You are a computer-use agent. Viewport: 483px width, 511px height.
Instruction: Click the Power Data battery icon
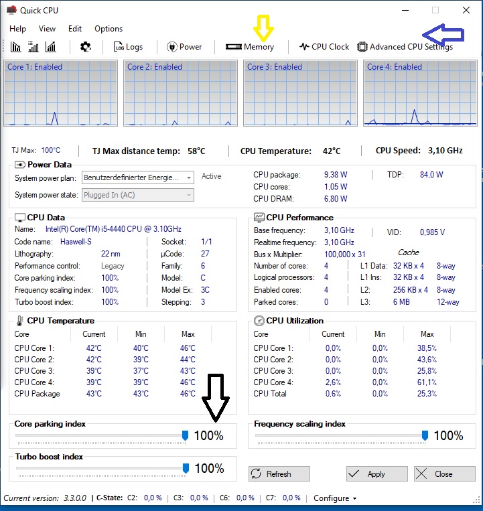point(20,165)
